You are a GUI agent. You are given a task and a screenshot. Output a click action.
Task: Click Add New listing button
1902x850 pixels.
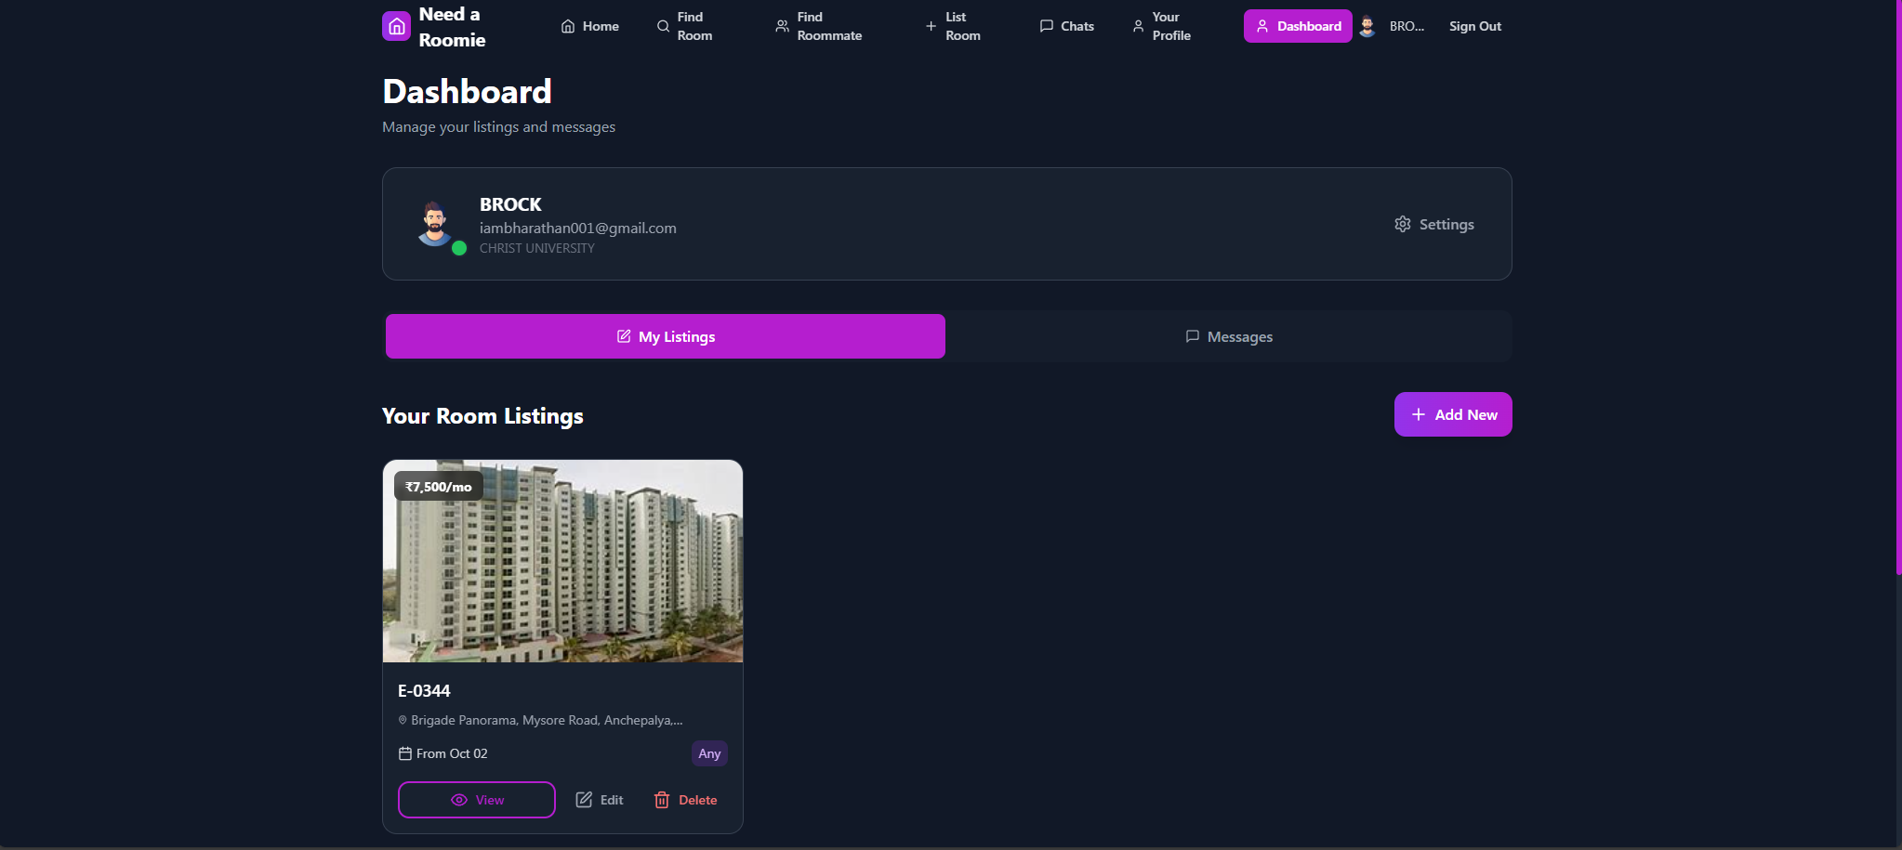[1453, 414]
